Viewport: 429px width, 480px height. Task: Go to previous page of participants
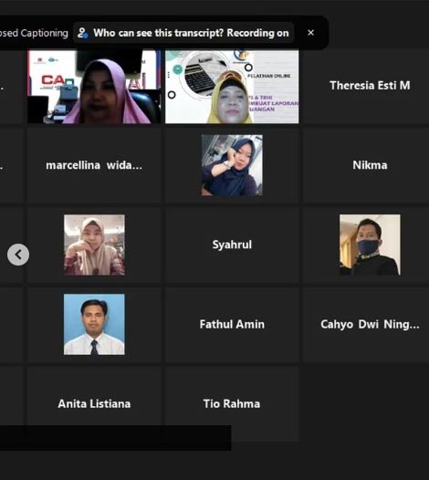[18, 255]
